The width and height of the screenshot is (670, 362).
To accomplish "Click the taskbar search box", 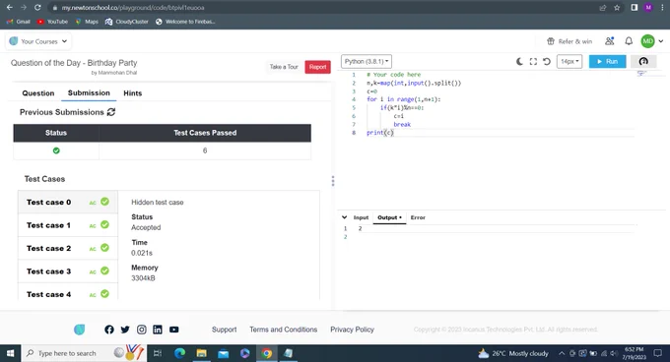I will tap(84, 353).
